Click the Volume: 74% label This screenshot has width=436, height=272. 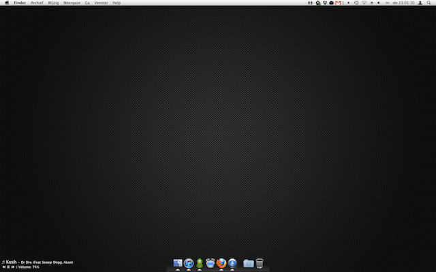click(29, 267)
